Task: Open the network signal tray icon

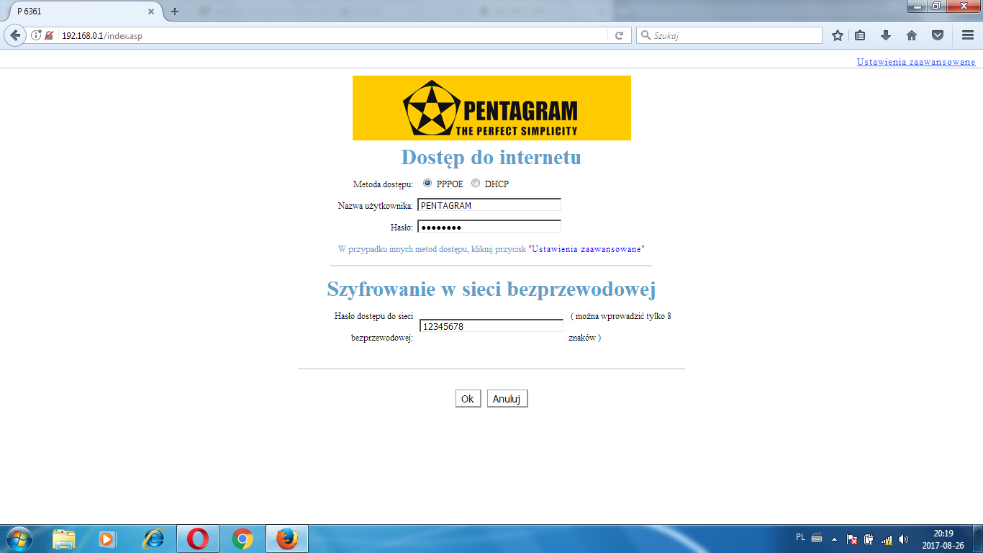Action: click(887, 539)
